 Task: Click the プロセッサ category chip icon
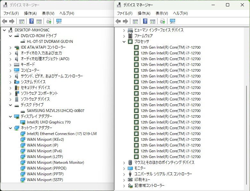[x=130, y=42]
